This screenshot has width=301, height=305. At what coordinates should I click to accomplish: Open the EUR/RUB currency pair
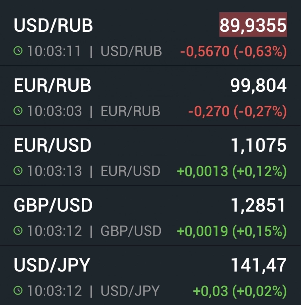click(52, 86)
